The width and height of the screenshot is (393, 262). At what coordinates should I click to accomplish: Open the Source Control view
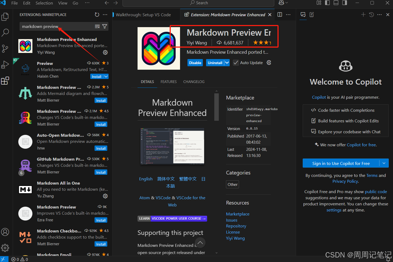click(5, 49)
